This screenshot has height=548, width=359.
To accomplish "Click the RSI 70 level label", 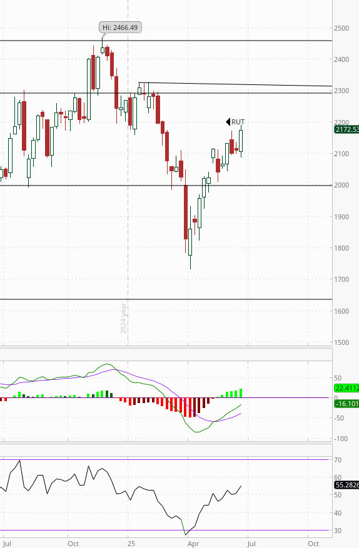I will pos(338,461).
